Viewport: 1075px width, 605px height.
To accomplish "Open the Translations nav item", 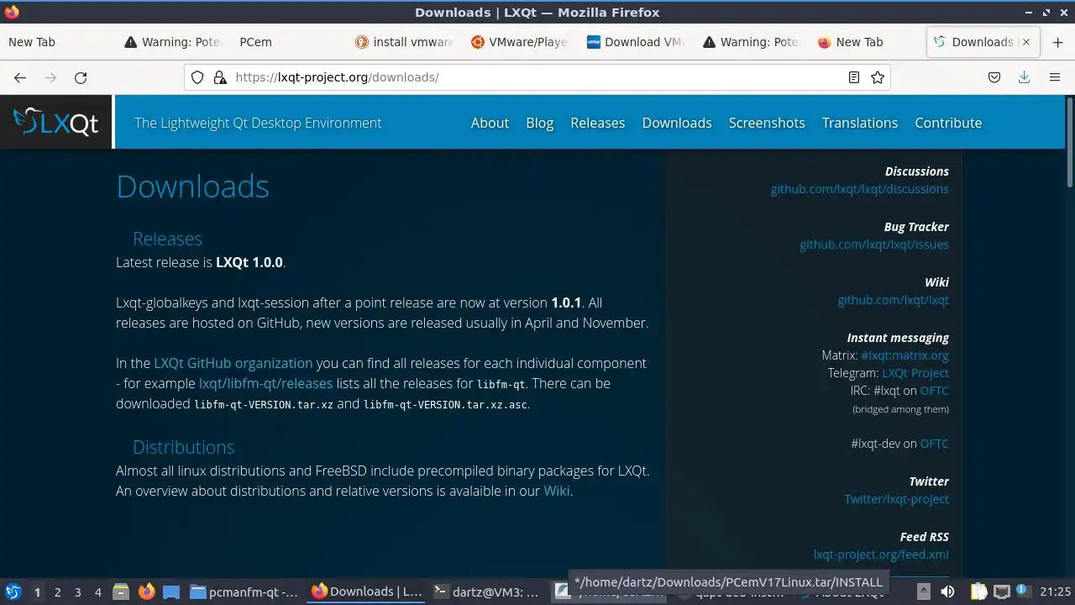I will (860, 123).
